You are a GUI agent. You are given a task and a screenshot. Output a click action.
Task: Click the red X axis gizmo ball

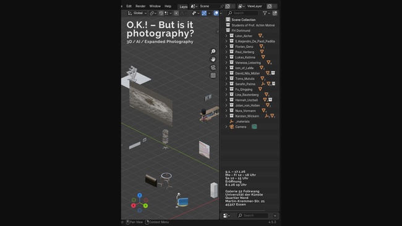click(134, 206)
